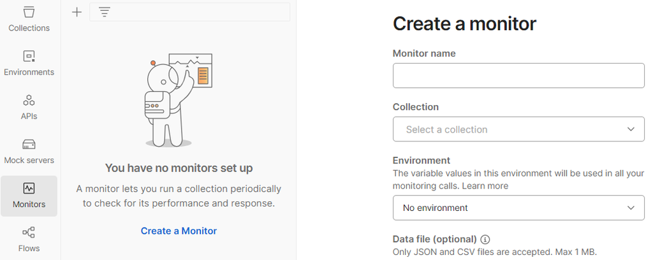This screenshot has height=260, width=653.
Task: Click the Mock servers label
Action: pos(29,160)
